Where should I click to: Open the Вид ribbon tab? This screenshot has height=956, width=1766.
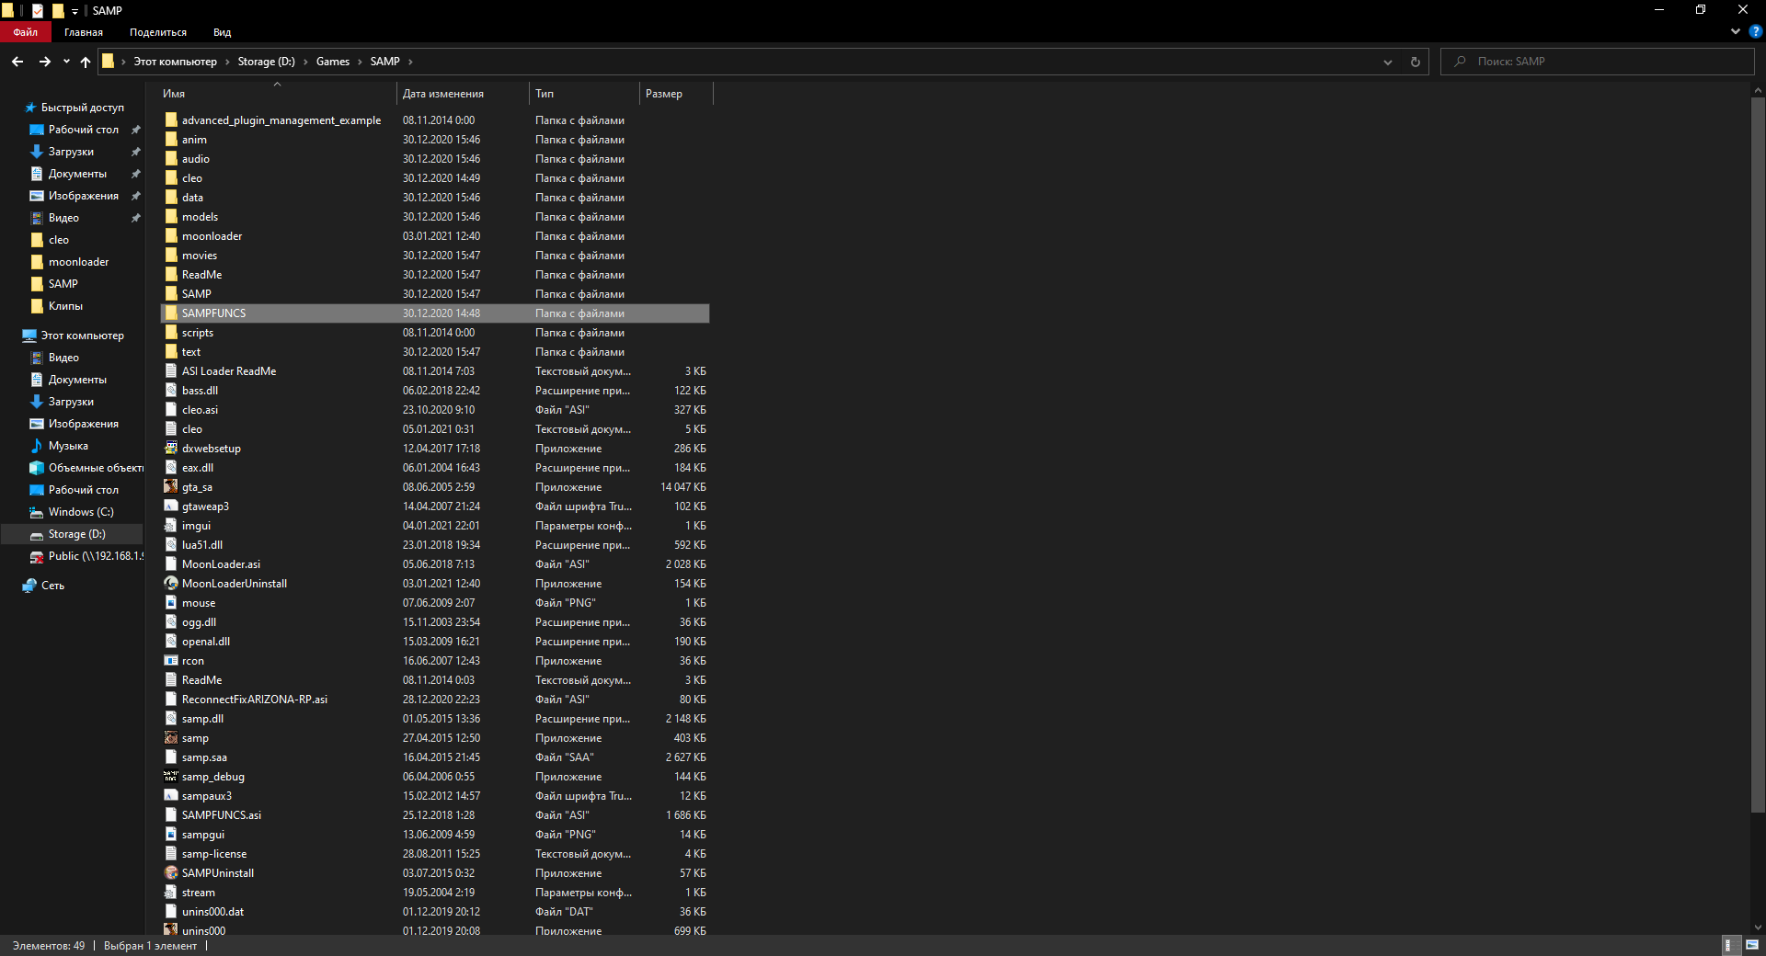222,32
